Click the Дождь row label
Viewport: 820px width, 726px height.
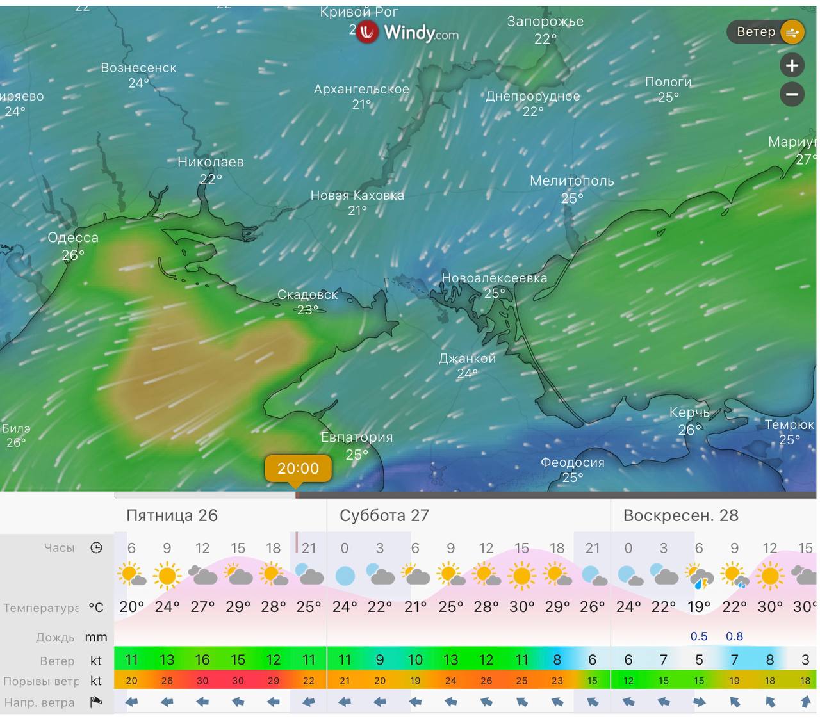pyautogui.click(x=55, y=638)
